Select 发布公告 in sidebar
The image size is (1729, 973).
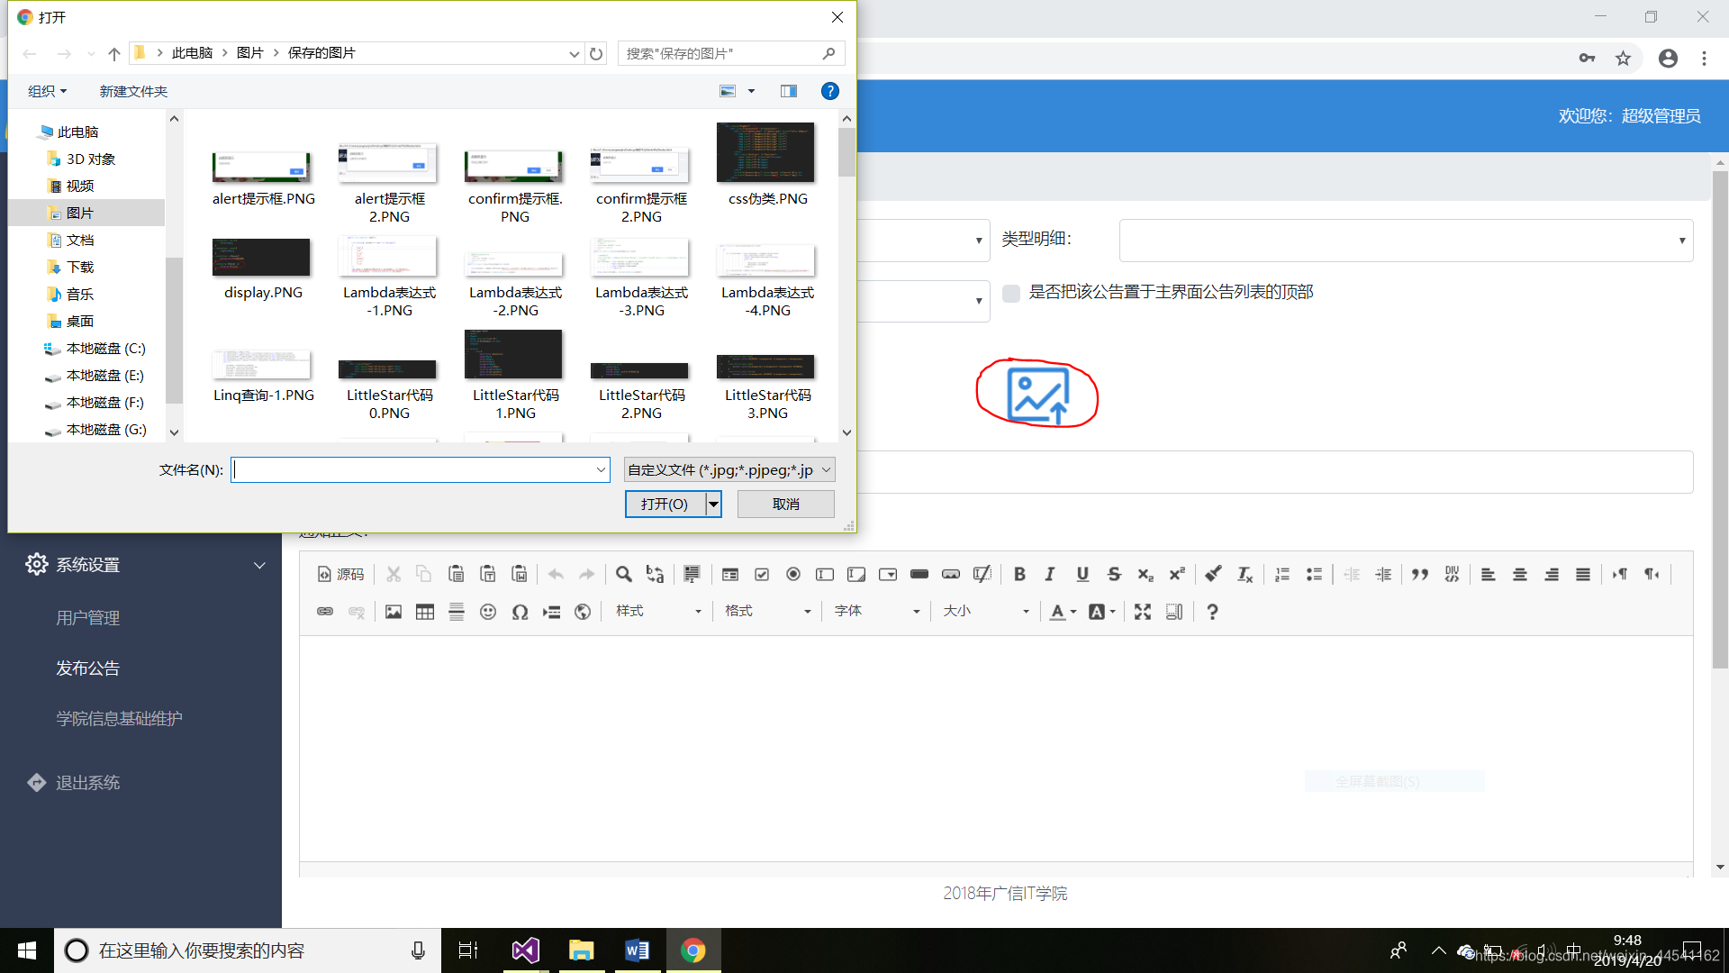click(88, 668)
